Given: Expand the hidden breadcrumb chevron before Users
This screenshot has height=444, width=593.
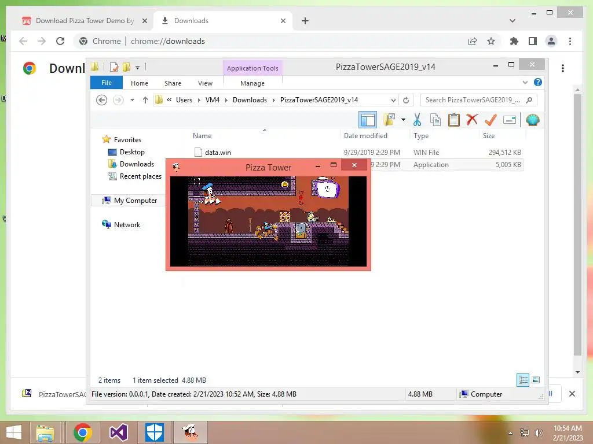Looking at the screenshot, I should (169, 100).
